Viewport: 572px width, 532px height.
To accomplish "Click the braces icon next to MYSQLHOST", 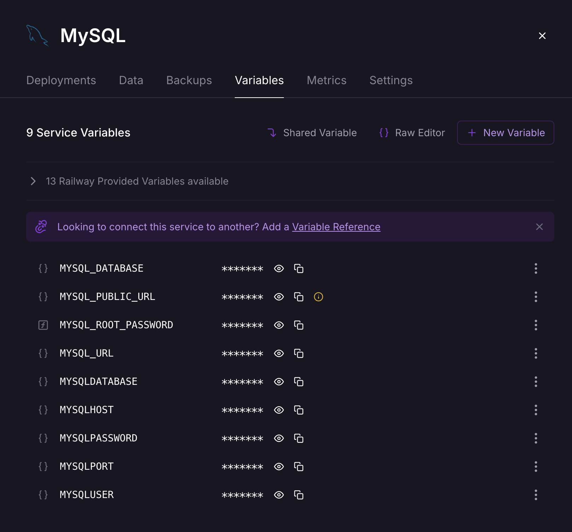I will [x=43, y=410].
